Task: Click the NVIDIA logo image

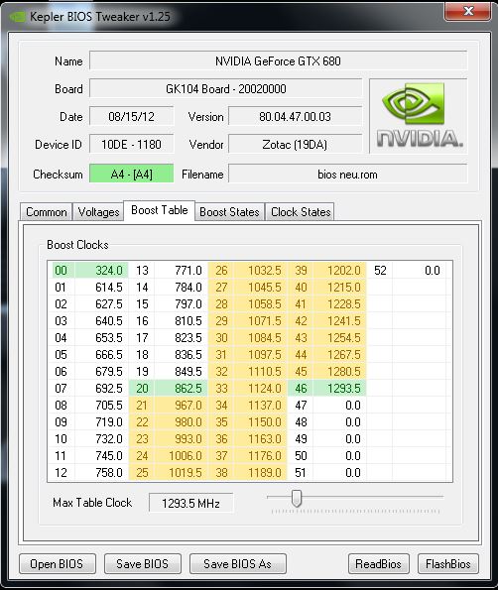Action: click(x=419, y=116)
